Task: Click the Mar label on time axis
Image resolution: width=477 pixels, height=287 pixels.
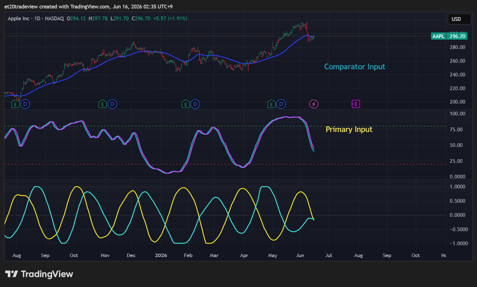Action: (x=214, y=255)
